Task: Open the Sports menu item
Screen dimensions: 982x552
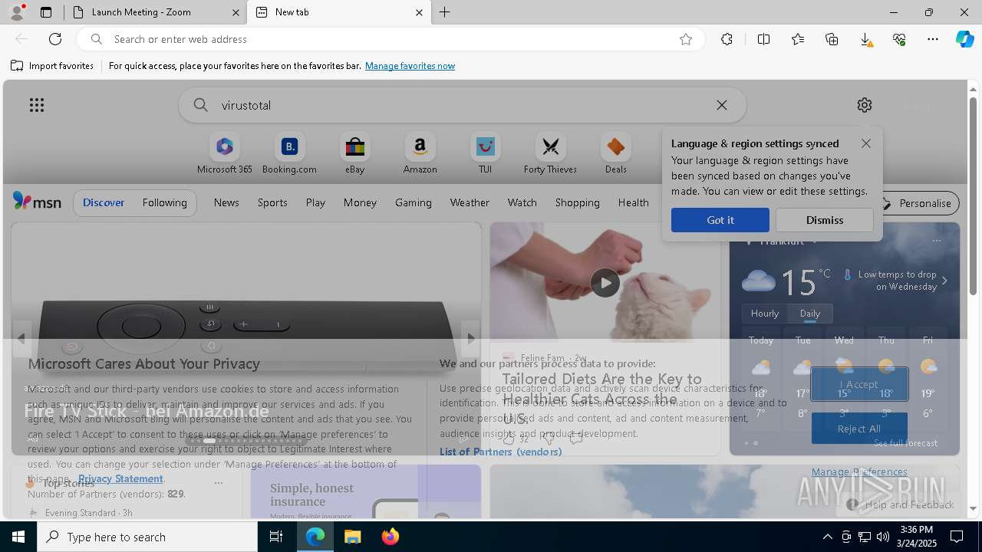Action: click(272, 202)
